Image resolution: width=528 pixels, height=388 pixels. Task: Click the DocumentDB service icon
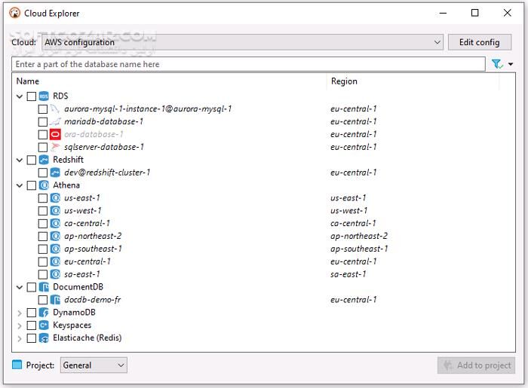point(44,287)
